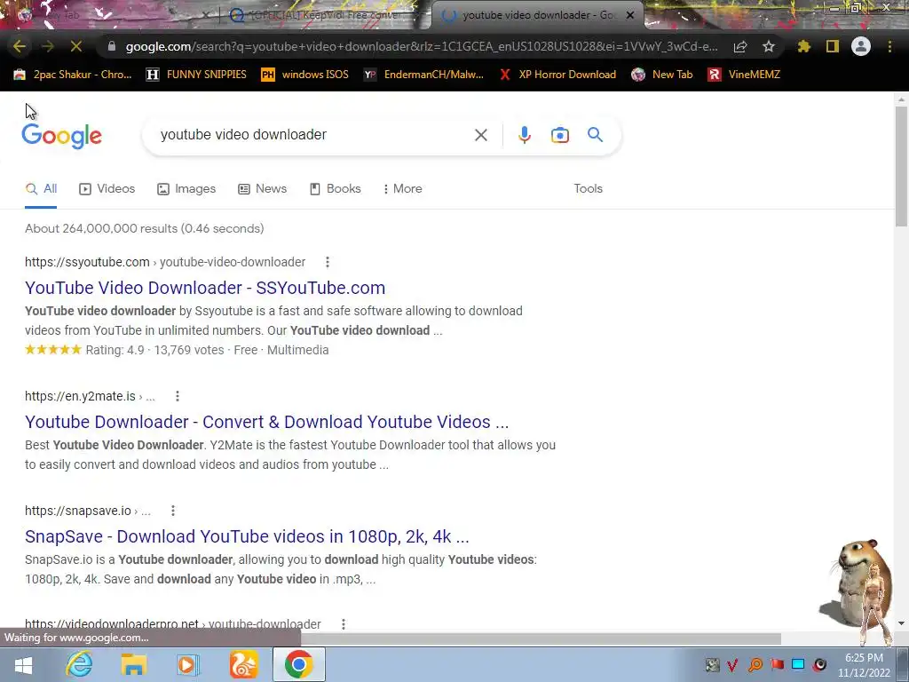The height and width of the screenshot is (682, 909).
Task: Open the EndermanCH/Malw... bookmark
Action: pyautogui.click(x=423, y=75)
